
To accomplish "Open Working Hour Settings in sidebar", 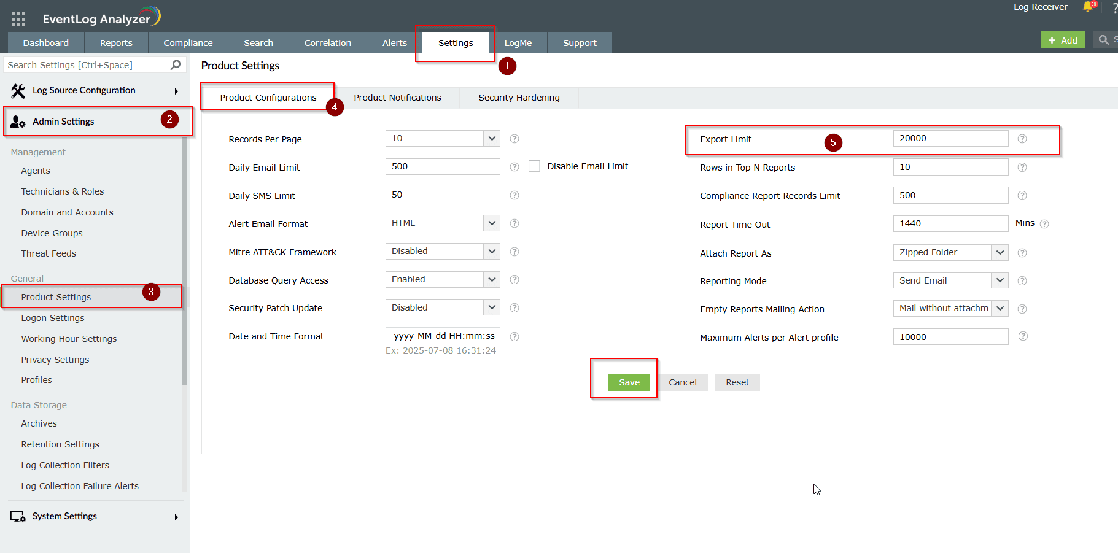I will [x=69, y=339].
